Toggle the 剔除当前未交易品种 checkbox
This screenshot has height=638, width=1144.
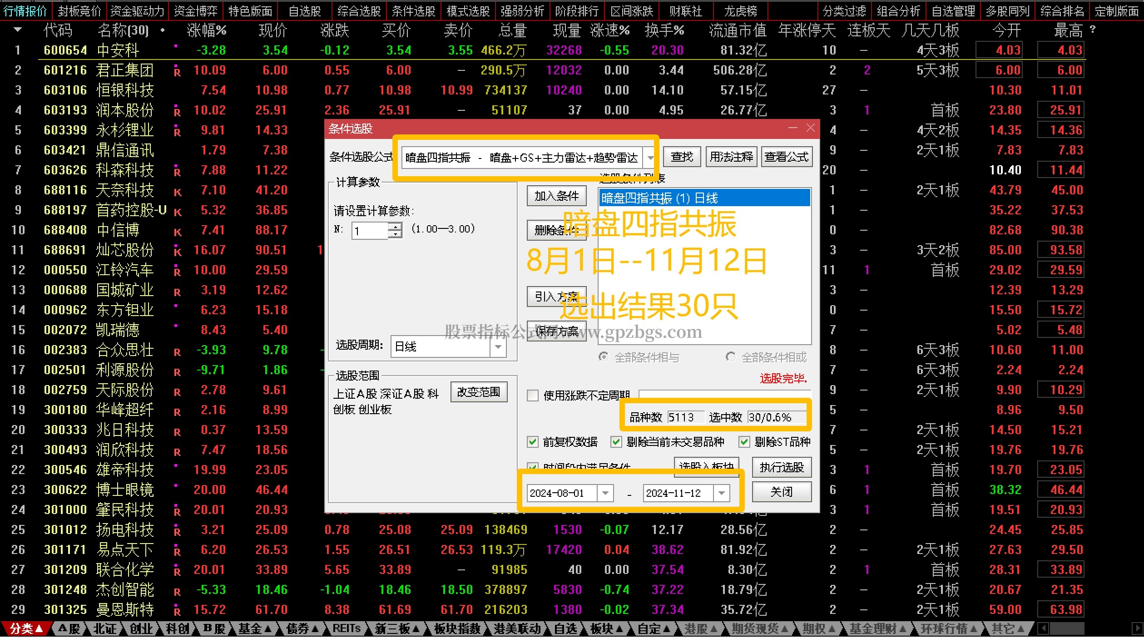[616, 442]
